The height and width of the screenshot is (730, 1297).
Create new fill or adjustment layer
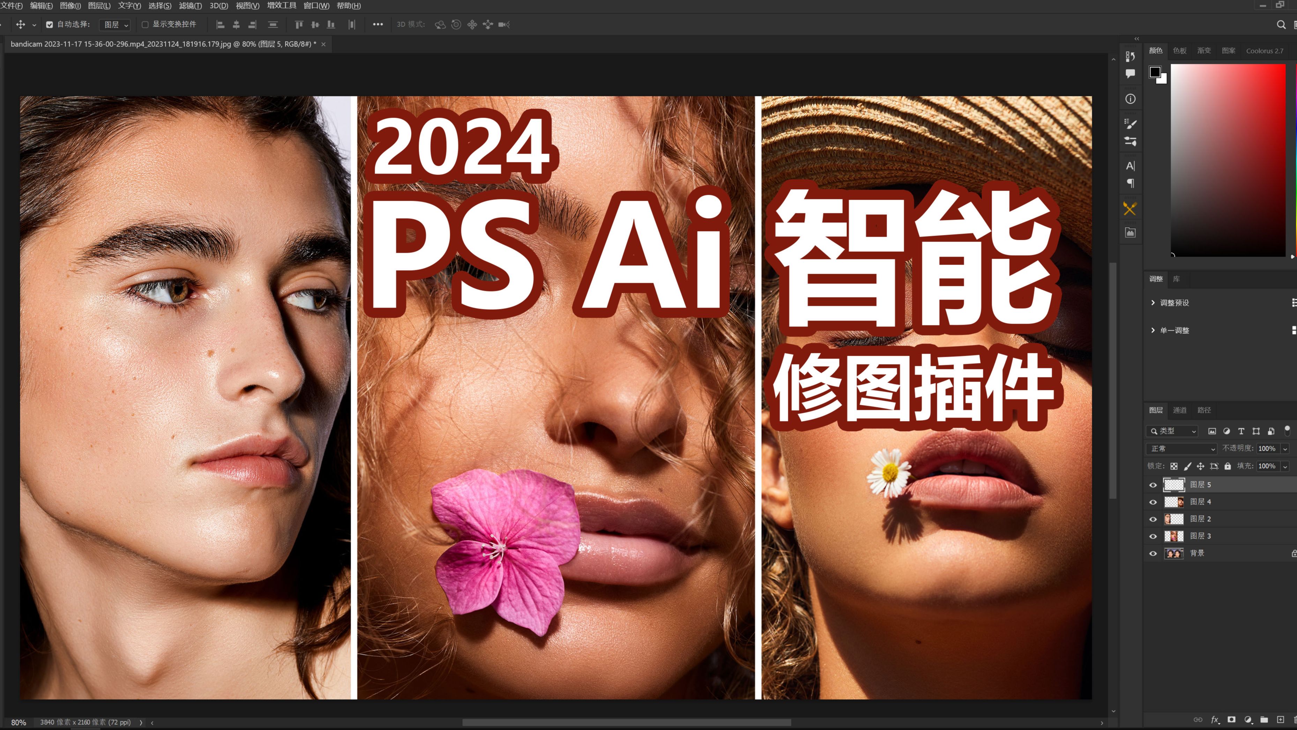pyautogui.click(x=1248, y=720)
